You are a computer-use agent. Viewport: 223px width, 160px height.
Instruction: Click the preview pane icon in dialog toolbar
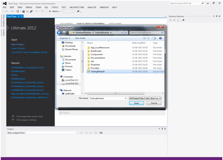point(154,38)
